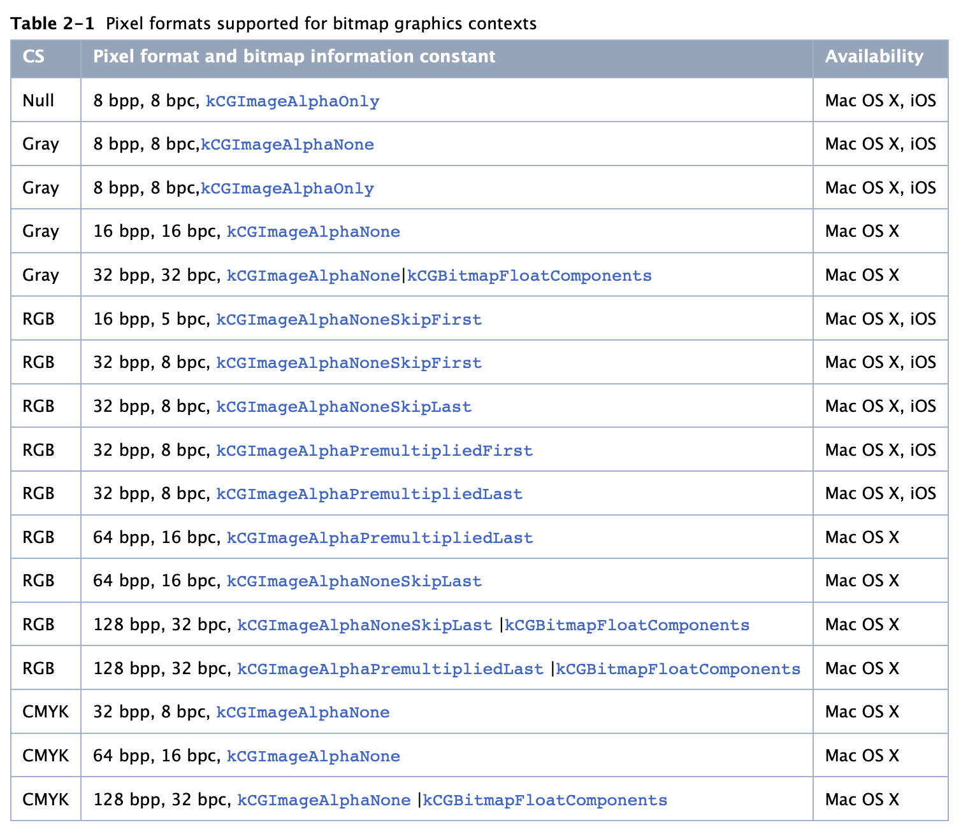Open kCGImageAlphaNone in CMYK 64 bpp row
Viewport: 961px width, 839px height.
(314, 756)
